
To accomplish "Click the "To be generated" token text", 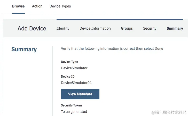I will (x=74, y=112).
